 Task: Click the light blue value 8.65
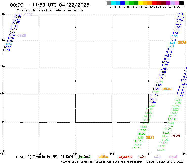tap(174, 36)
